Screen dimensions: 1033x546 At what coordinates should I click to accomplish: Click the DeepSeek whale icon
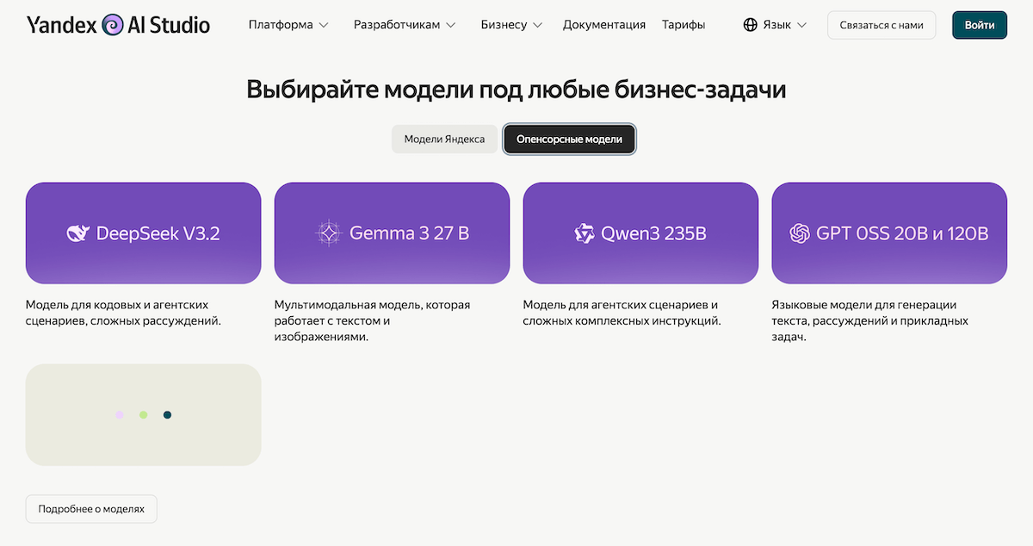click(x=78, y=233)
